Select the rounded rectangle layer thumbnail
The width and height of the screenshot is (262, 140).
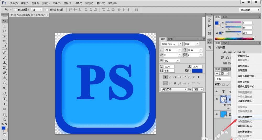[223, 99]
